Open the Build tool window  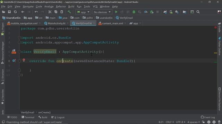(x=43, y=117)
